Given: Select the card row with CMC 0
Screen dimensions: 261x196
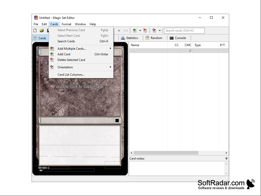Looking at the screenshot, I should (179, 51).
